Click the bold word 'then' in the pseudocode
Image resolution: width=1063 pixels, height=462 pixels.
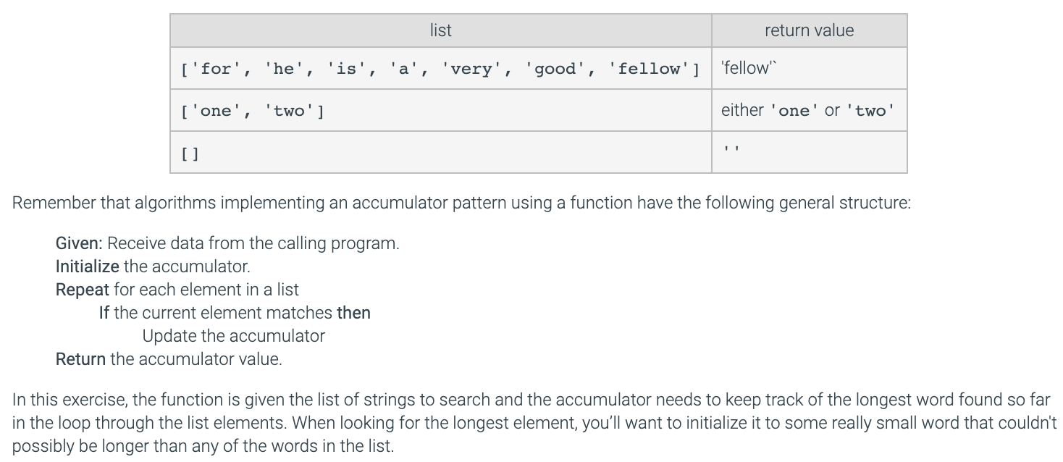[353, 313]
